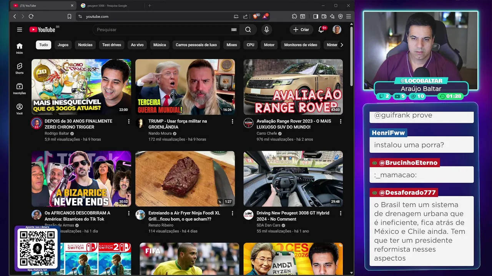Click the youtube.com address bar
The image size is (492, 276).
coord(154,16)
